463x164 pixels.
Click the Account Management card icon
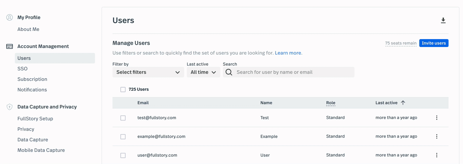coord(10,46)
